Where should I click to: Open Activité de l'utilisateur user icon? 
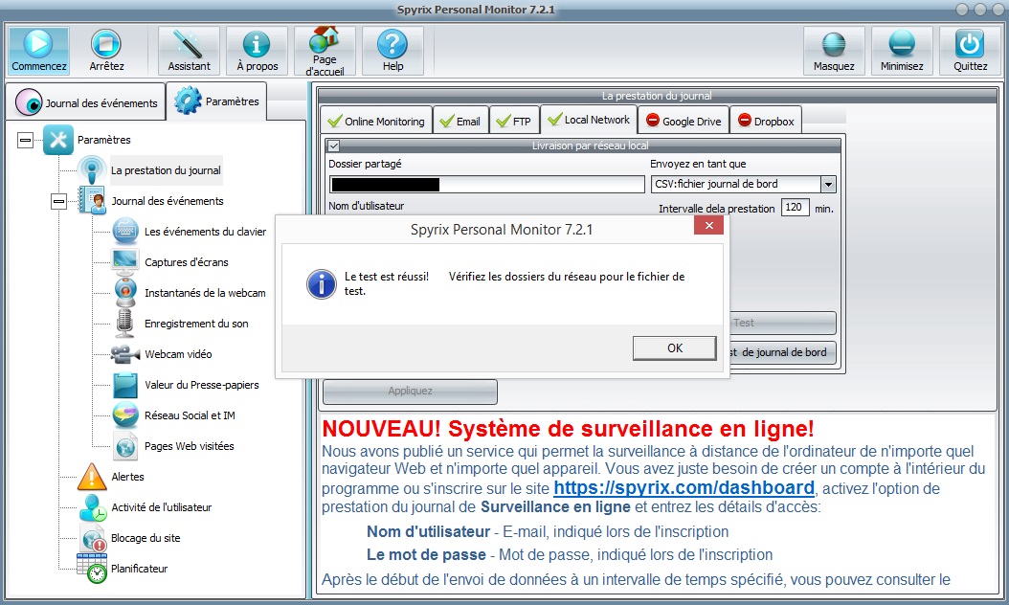click(x=92, y=507)
